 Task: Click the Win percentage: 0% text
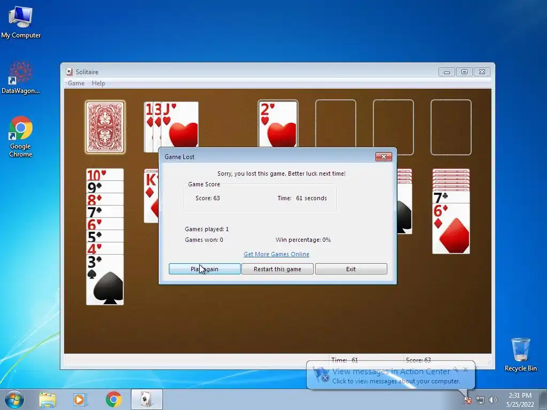point(303,240)
